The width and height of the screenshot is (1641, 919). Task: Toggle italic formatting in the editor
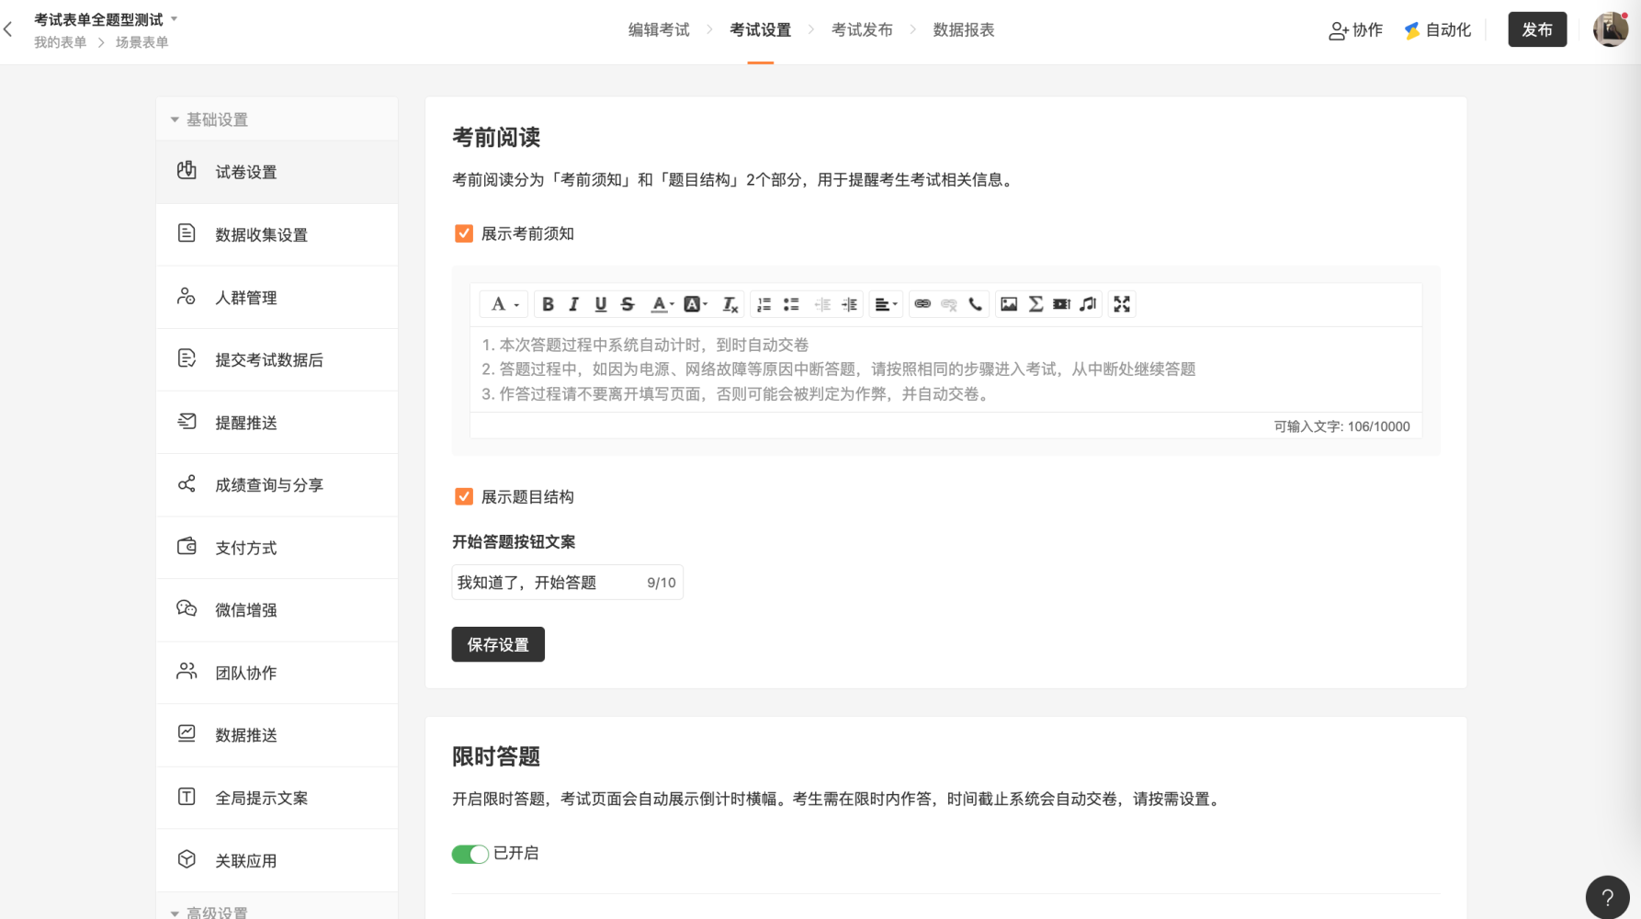[574, 304]
